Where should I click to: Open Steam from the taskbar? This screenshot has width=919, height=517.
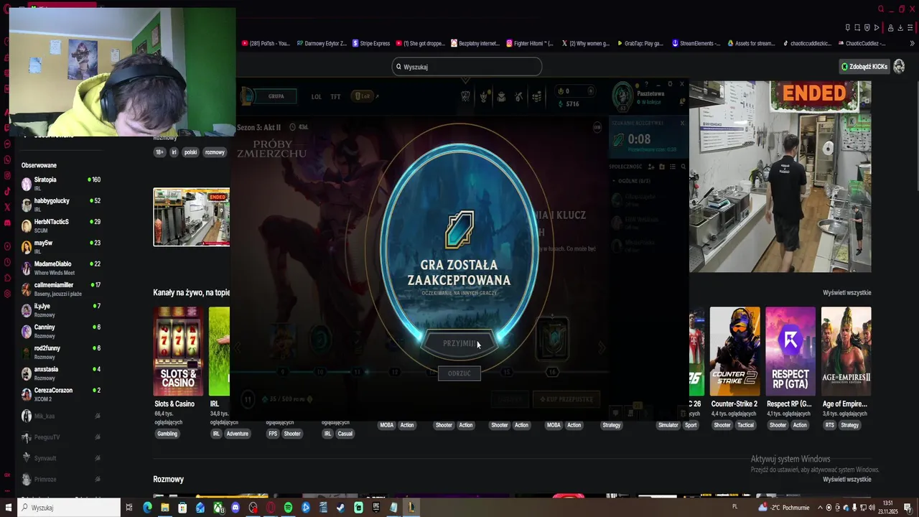[341, 508]
